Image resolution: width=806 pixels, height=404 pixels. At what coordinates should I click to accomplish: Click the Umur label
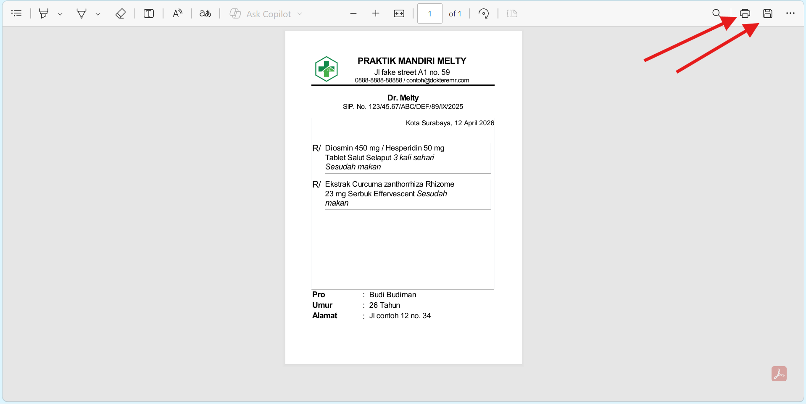[x=322, y=305]
